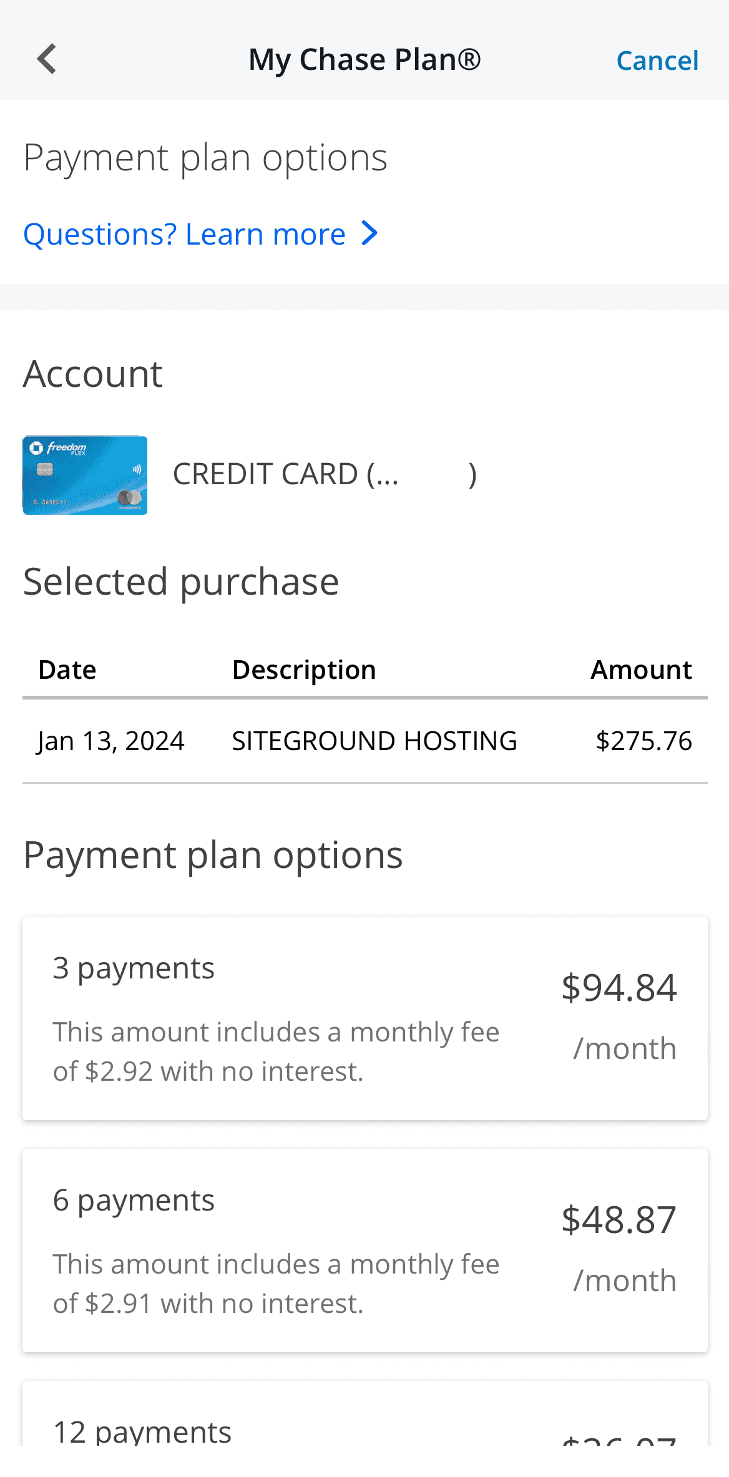The image size is (729, 1477).
Task: Click the chip icon on the card thumbnail
Action: coord(45,469)
